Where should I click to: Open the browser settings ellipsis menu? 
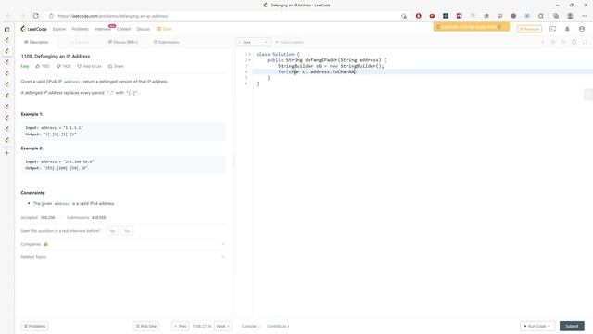click(x=585, y=16)
